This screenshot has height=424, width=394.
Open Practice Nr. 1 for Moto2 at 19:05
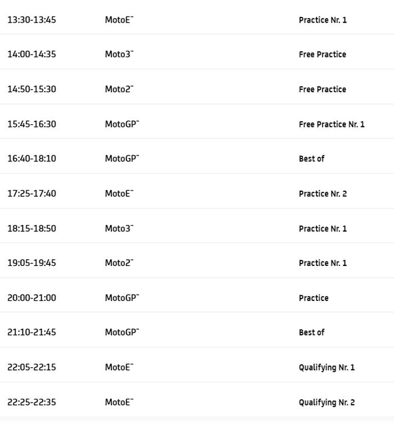(323, 263)
